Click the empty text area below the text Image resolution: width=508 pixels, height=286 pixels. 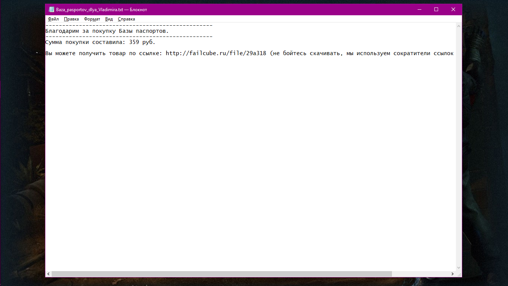[250, 164]
